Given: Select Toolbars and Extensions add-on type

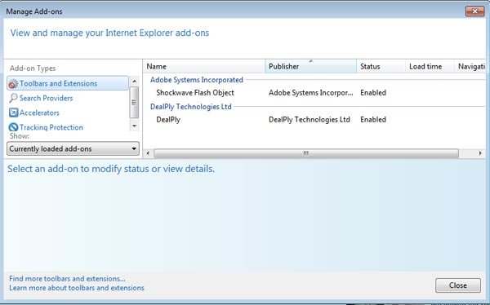Looking at the screenshot, I should point(68,83).
